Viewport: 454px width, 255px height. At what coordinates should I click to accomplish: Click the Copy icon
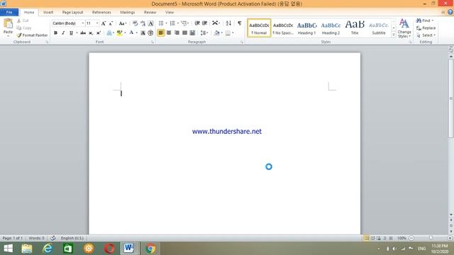coord(19,28)
